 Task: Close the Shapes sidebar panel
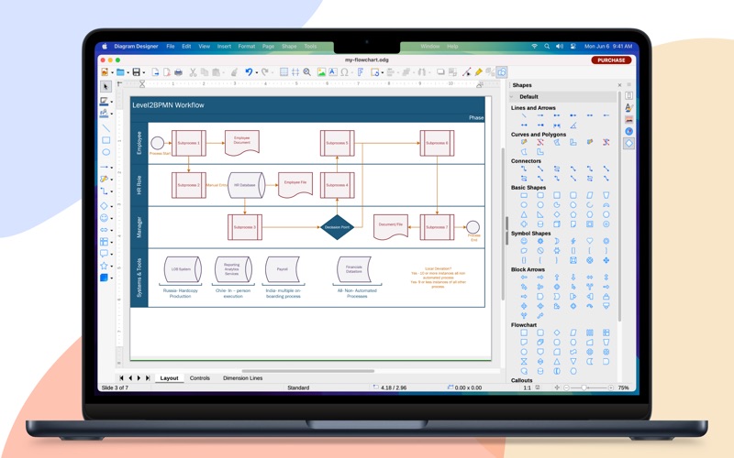620,85
